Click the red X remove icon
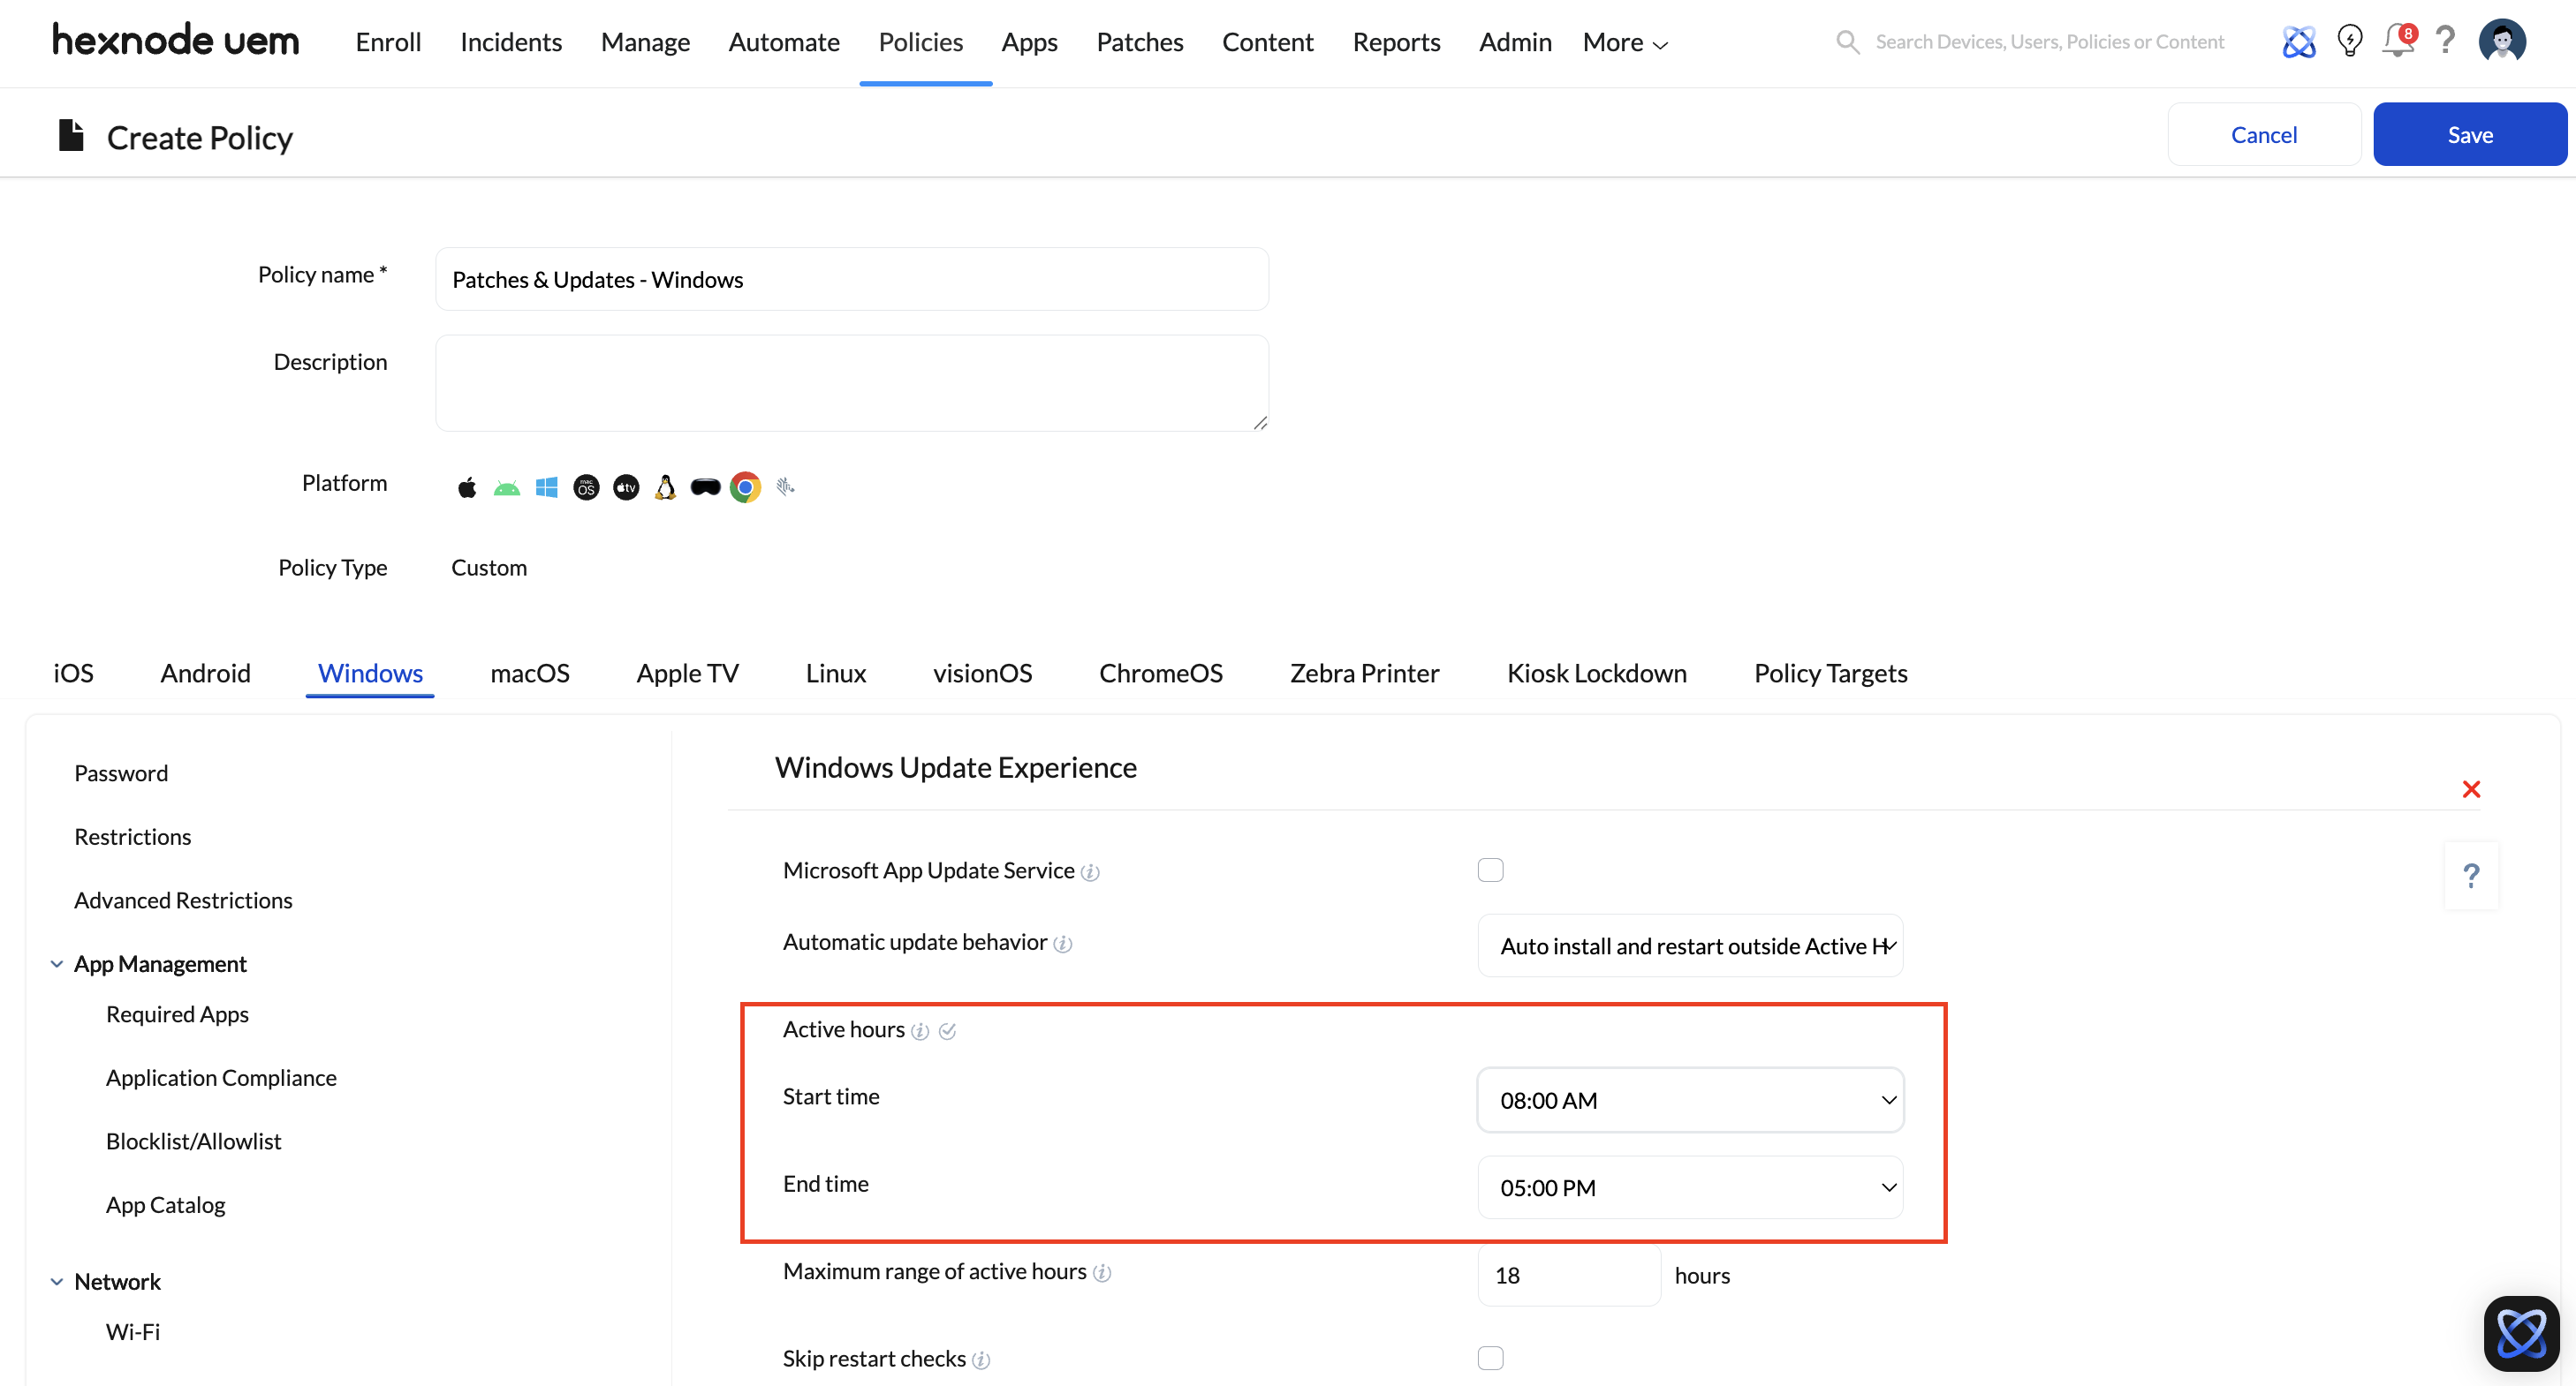Image resolution: width=2576 pixels, height=1386 pixels. point(2471,789)
